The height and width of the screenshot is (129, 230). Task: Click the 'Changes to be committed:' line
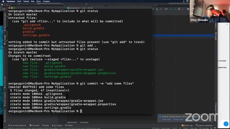pos(30,56)
